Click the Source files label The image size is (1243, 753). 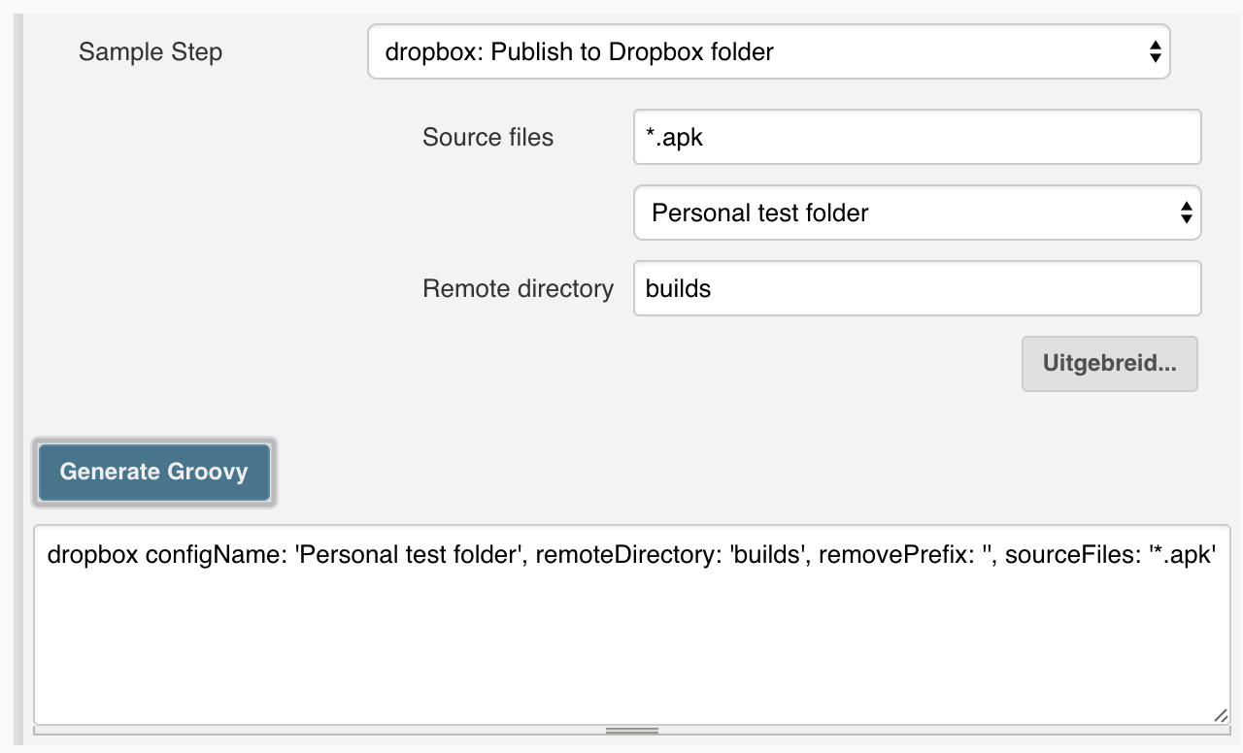pyautogui.click(x=487, y=137)
